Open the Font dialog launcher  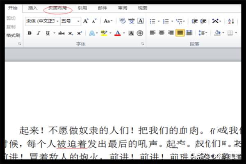(142, 44)
